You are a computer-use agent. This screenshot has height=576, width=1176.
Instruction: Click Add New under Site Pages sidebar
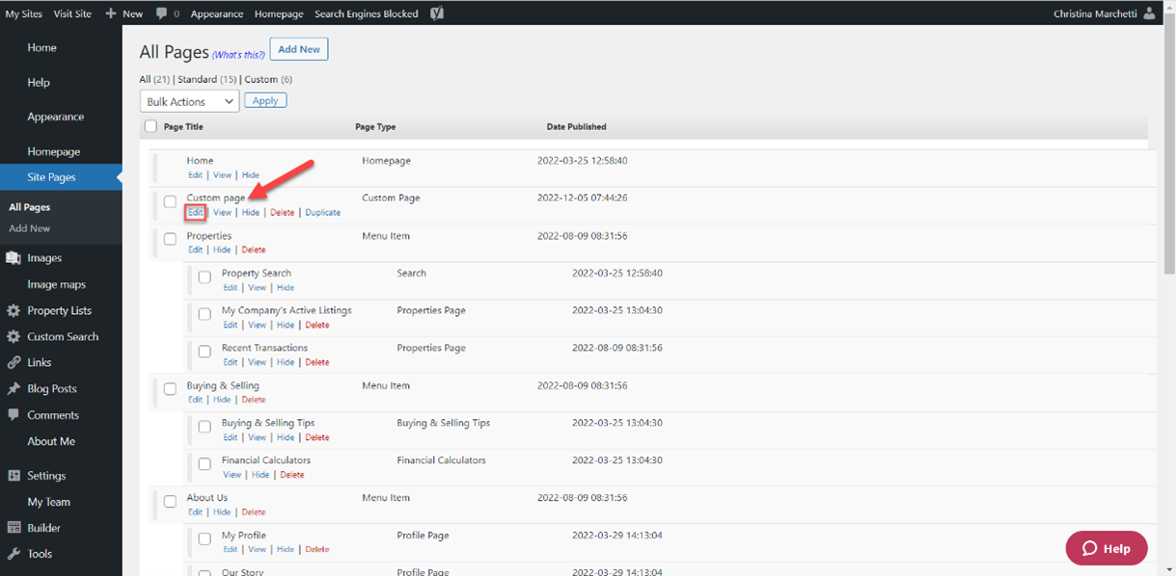(x=30, y=228)
